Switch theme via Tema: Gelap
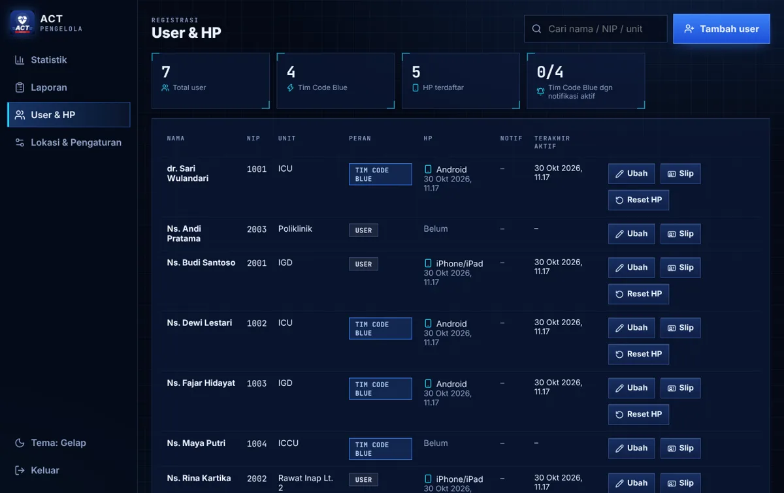 (x=69, y=443)
